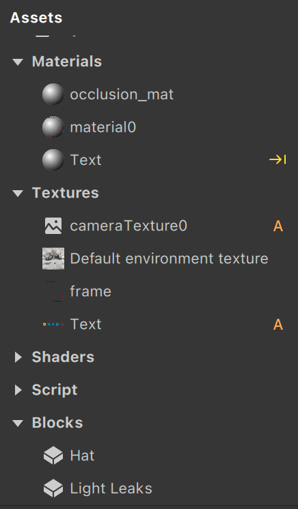This screenshot has width=298, height=509.
Task: Click the cameraTexture0 image icon
Action: 53,226
